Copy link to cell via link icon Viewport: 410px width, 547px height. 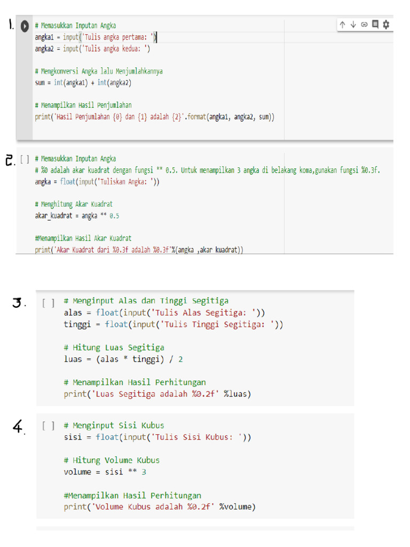[x=364, y=25]
